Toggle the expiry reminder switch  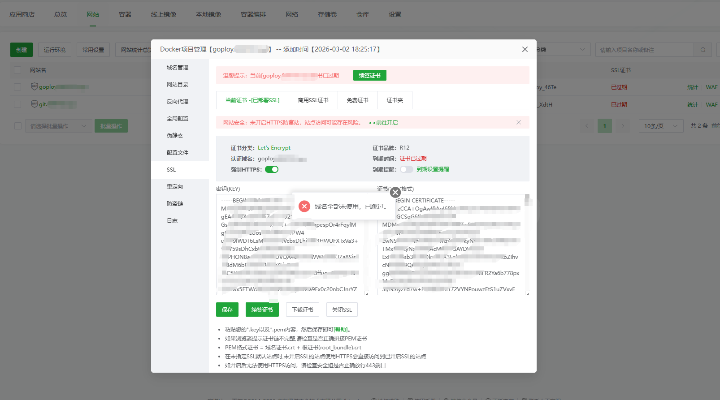tap(406, 169)
